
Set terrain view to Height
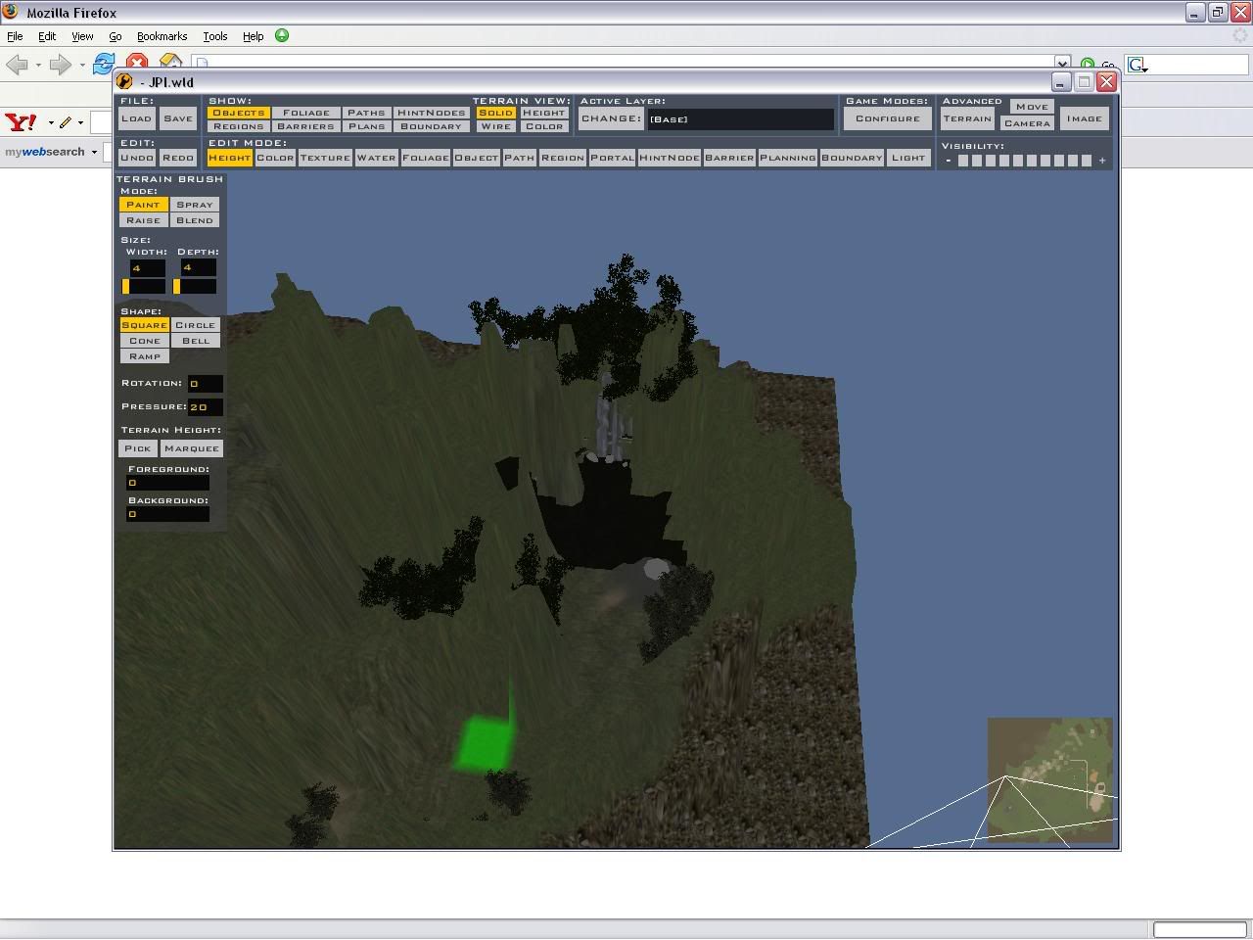(x=543, y=113)
